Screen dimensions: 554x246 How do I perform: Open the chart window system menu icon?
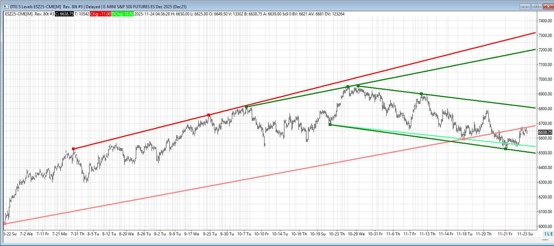pyautogui.click(x=6, y=7)
